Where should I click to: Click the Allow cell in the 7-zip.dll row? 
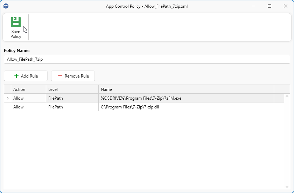click(28, 107)
